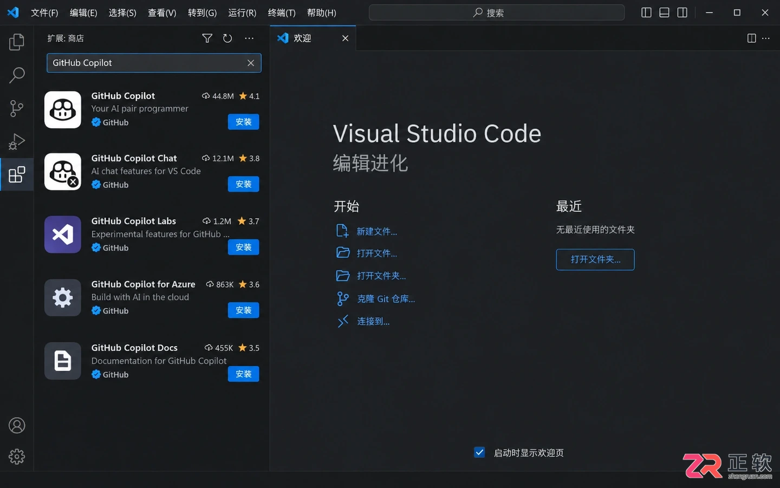
Task: Close the 欢迎 tab
Action: point(345,38)
